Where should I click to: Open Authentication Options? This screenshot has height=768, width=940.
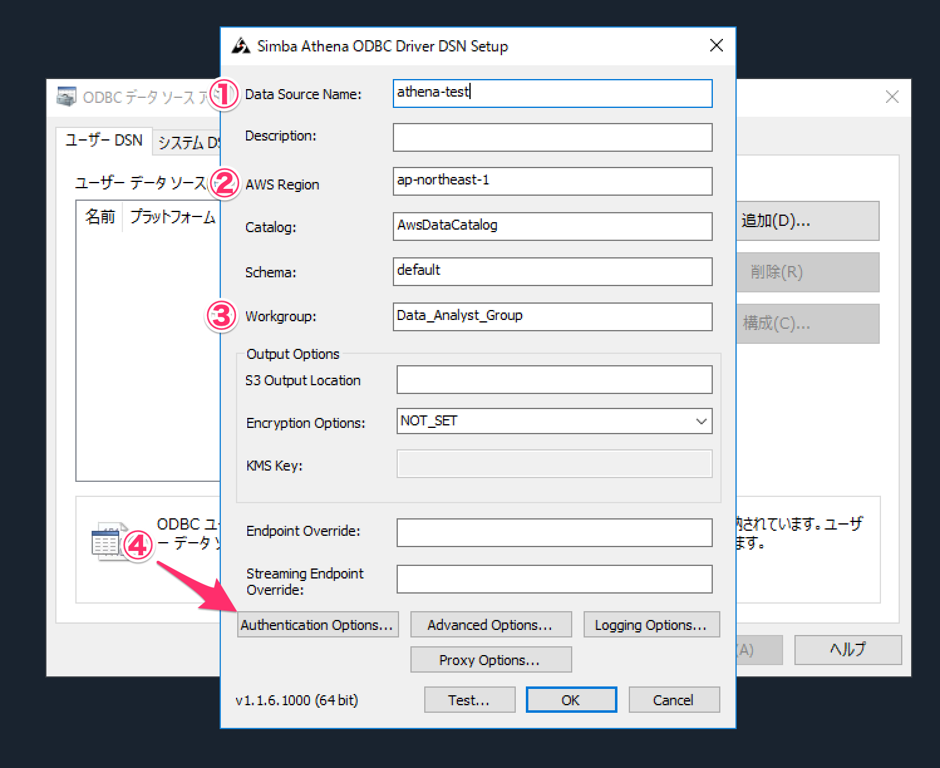pyautogui.click(x=318, y=625)
